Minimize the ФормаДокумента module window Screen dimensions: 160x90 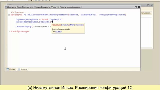[x=133, y=7]
